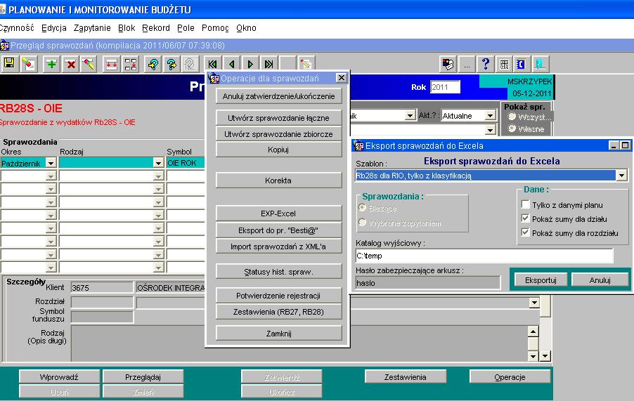Screen dimensions: 634x401
Task: Open the Szablon template dropdown
Action: pos(621,176)
